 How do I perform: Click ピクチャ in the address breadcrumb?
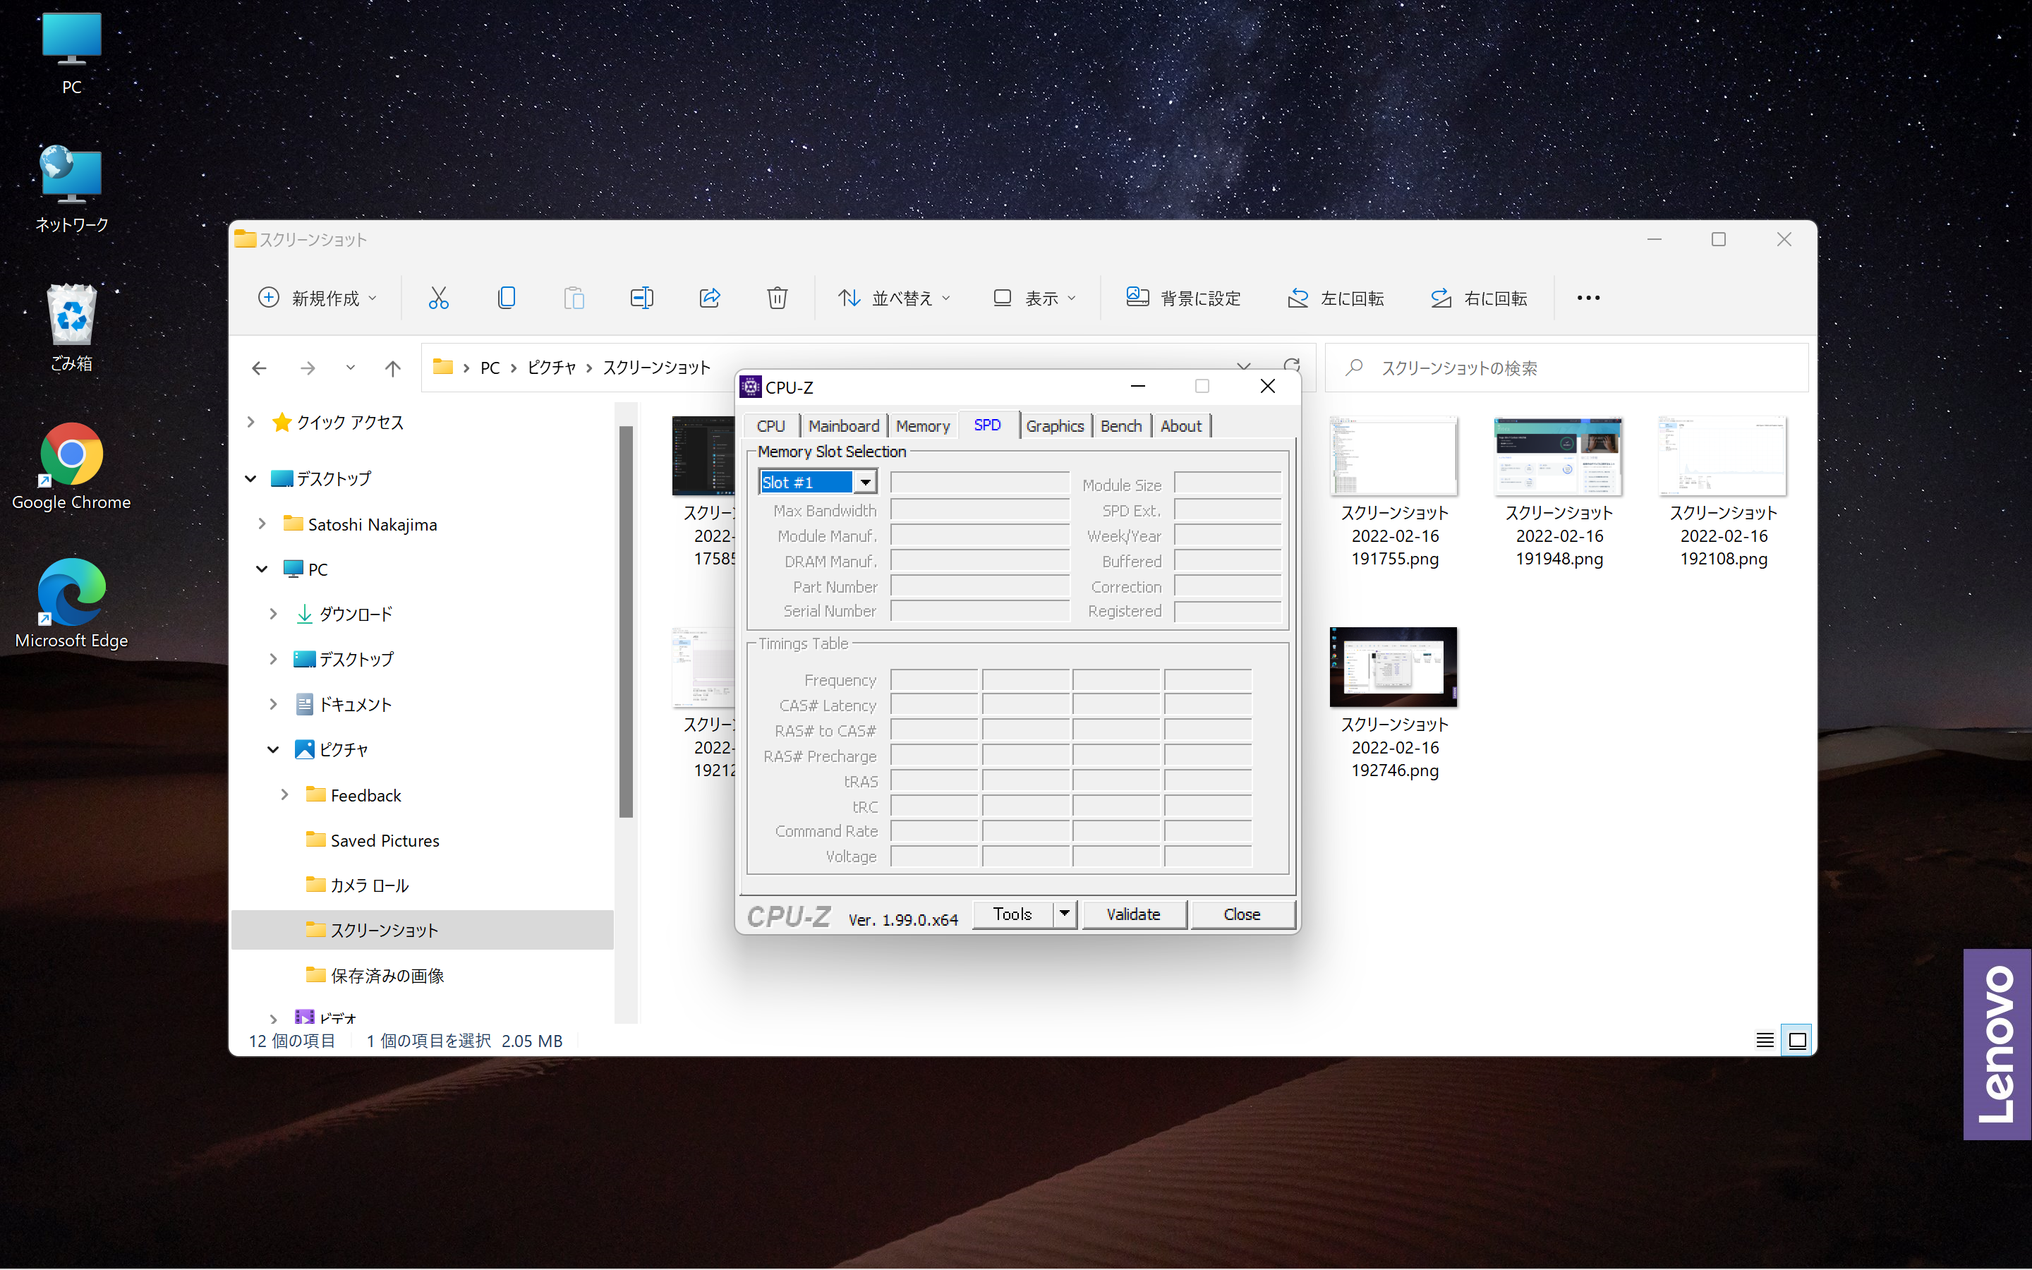[x=552, y=367]
